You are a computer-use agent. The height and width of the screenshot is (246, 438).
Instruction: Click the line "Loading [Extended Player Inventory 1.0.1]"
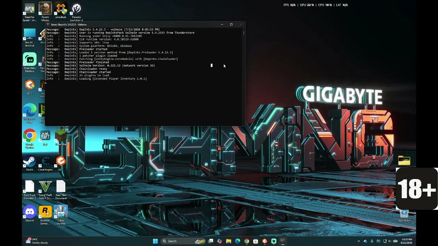tap(96, 79)
